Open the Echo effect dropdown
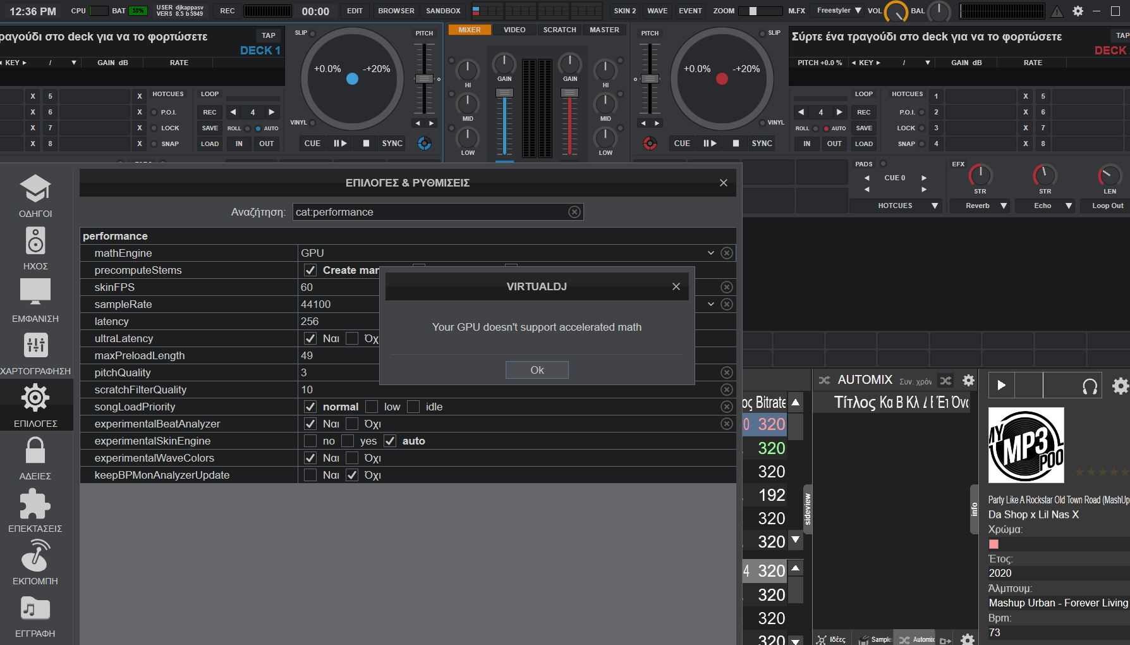 1045,206
